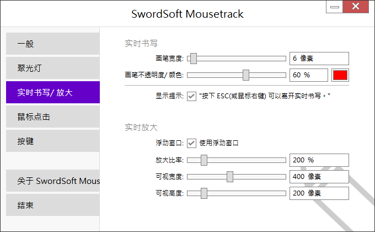This screenshot has width=375, height=232.
Task: Click the 结束 button to quit
Action: click(52, 205)
